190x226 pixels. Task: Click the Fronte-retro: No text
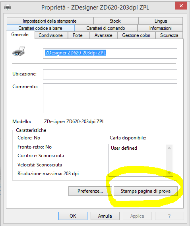[x=35, y=147]
